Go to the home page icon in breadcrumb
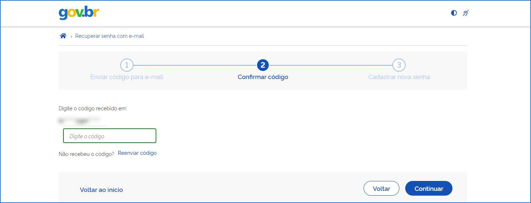Image resolution: width=531 pixels, height=203 pixels. [x=63, y=36]
